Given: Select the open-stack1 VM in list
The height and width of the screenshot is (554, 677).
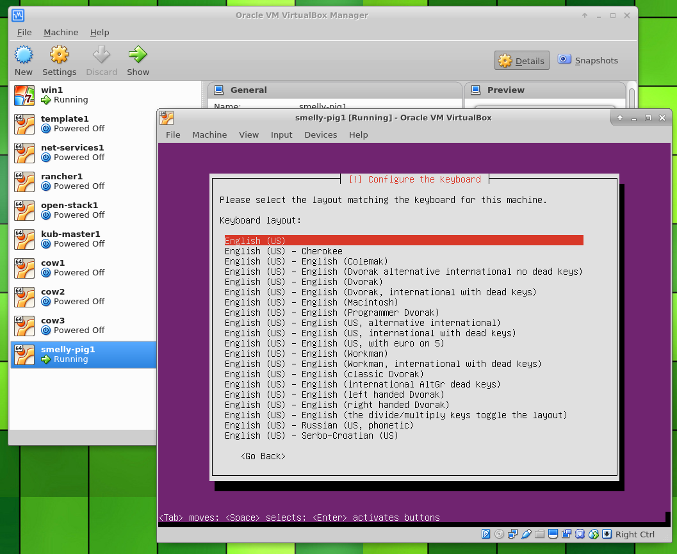Looking at the screenshot, I should tap(84, 210).
